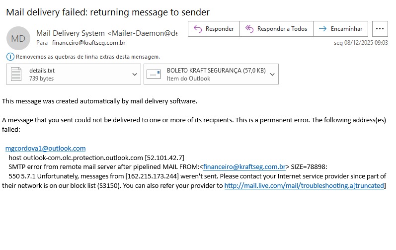Click the info icon about line breaks
396x250 pixels.
click(10, 57)
